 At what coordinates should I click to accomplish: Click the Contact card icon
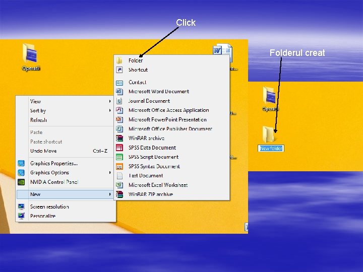tap(119, 83)
